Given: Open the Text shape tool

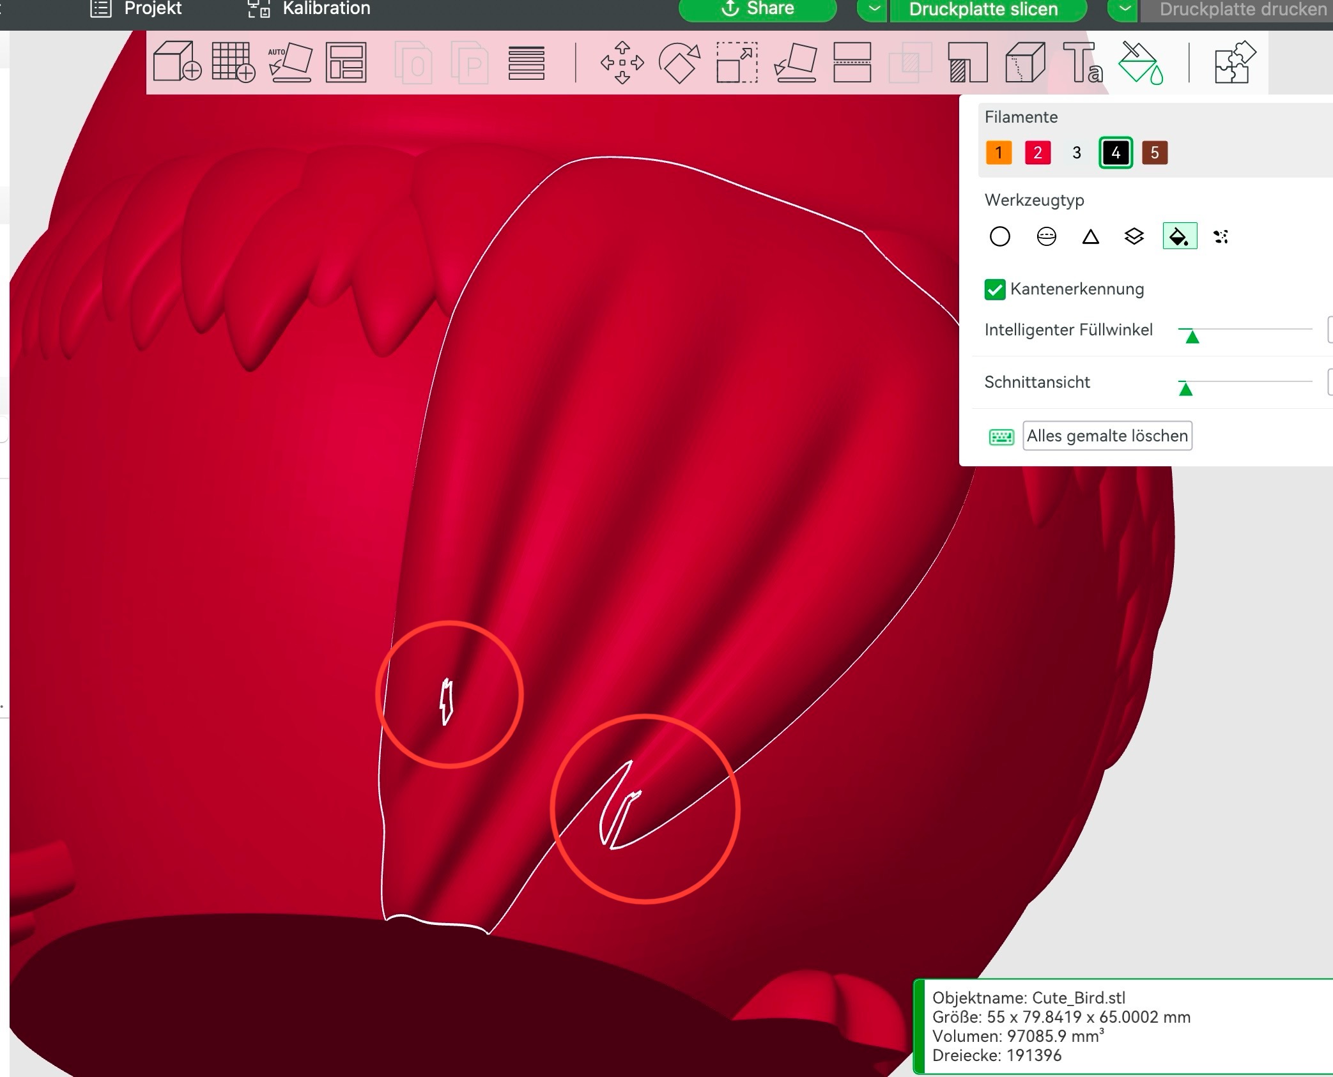Looking at the screenshot, I should [x=1082, y=63].
